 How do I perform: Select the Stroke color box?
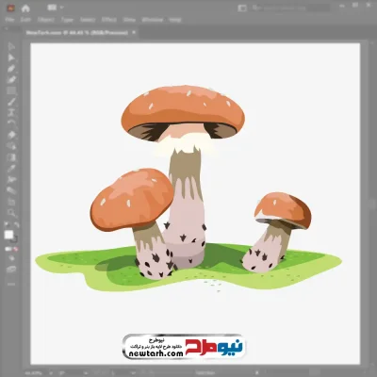point(14,239)
